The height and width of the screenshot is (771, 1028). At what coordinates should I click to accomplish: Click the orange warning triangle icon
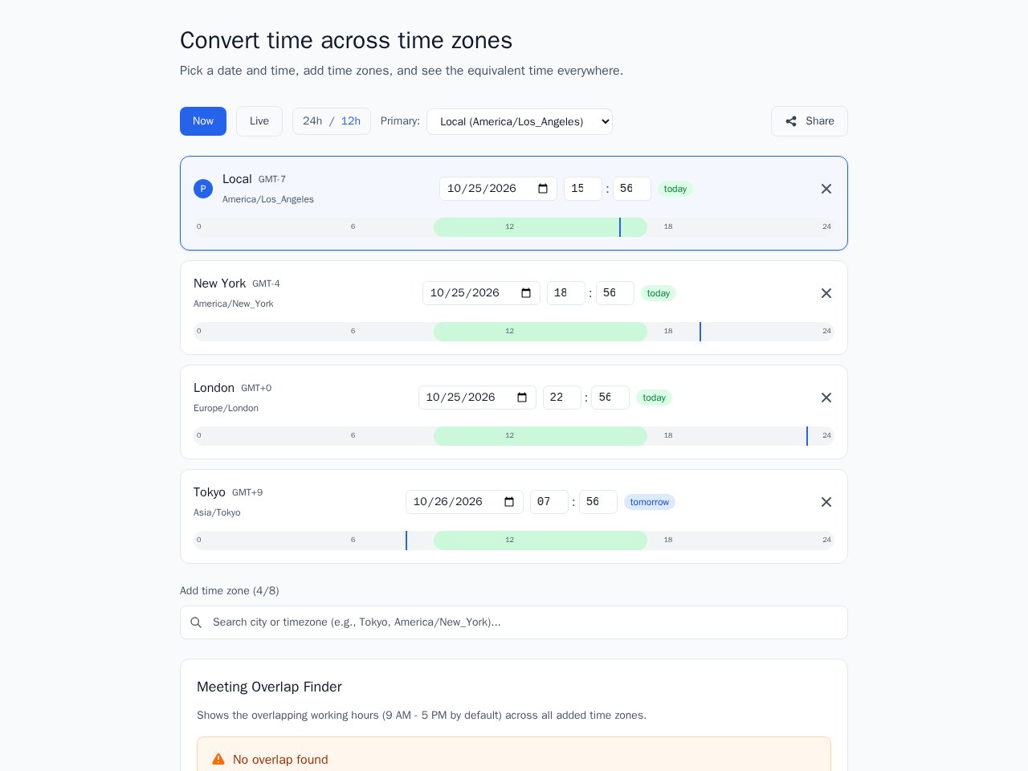point(218,759)
